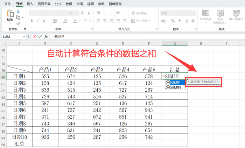The height and width of the screenshot is (148, 245).
Task: Toggle Underline formatting
Action: 44,21
